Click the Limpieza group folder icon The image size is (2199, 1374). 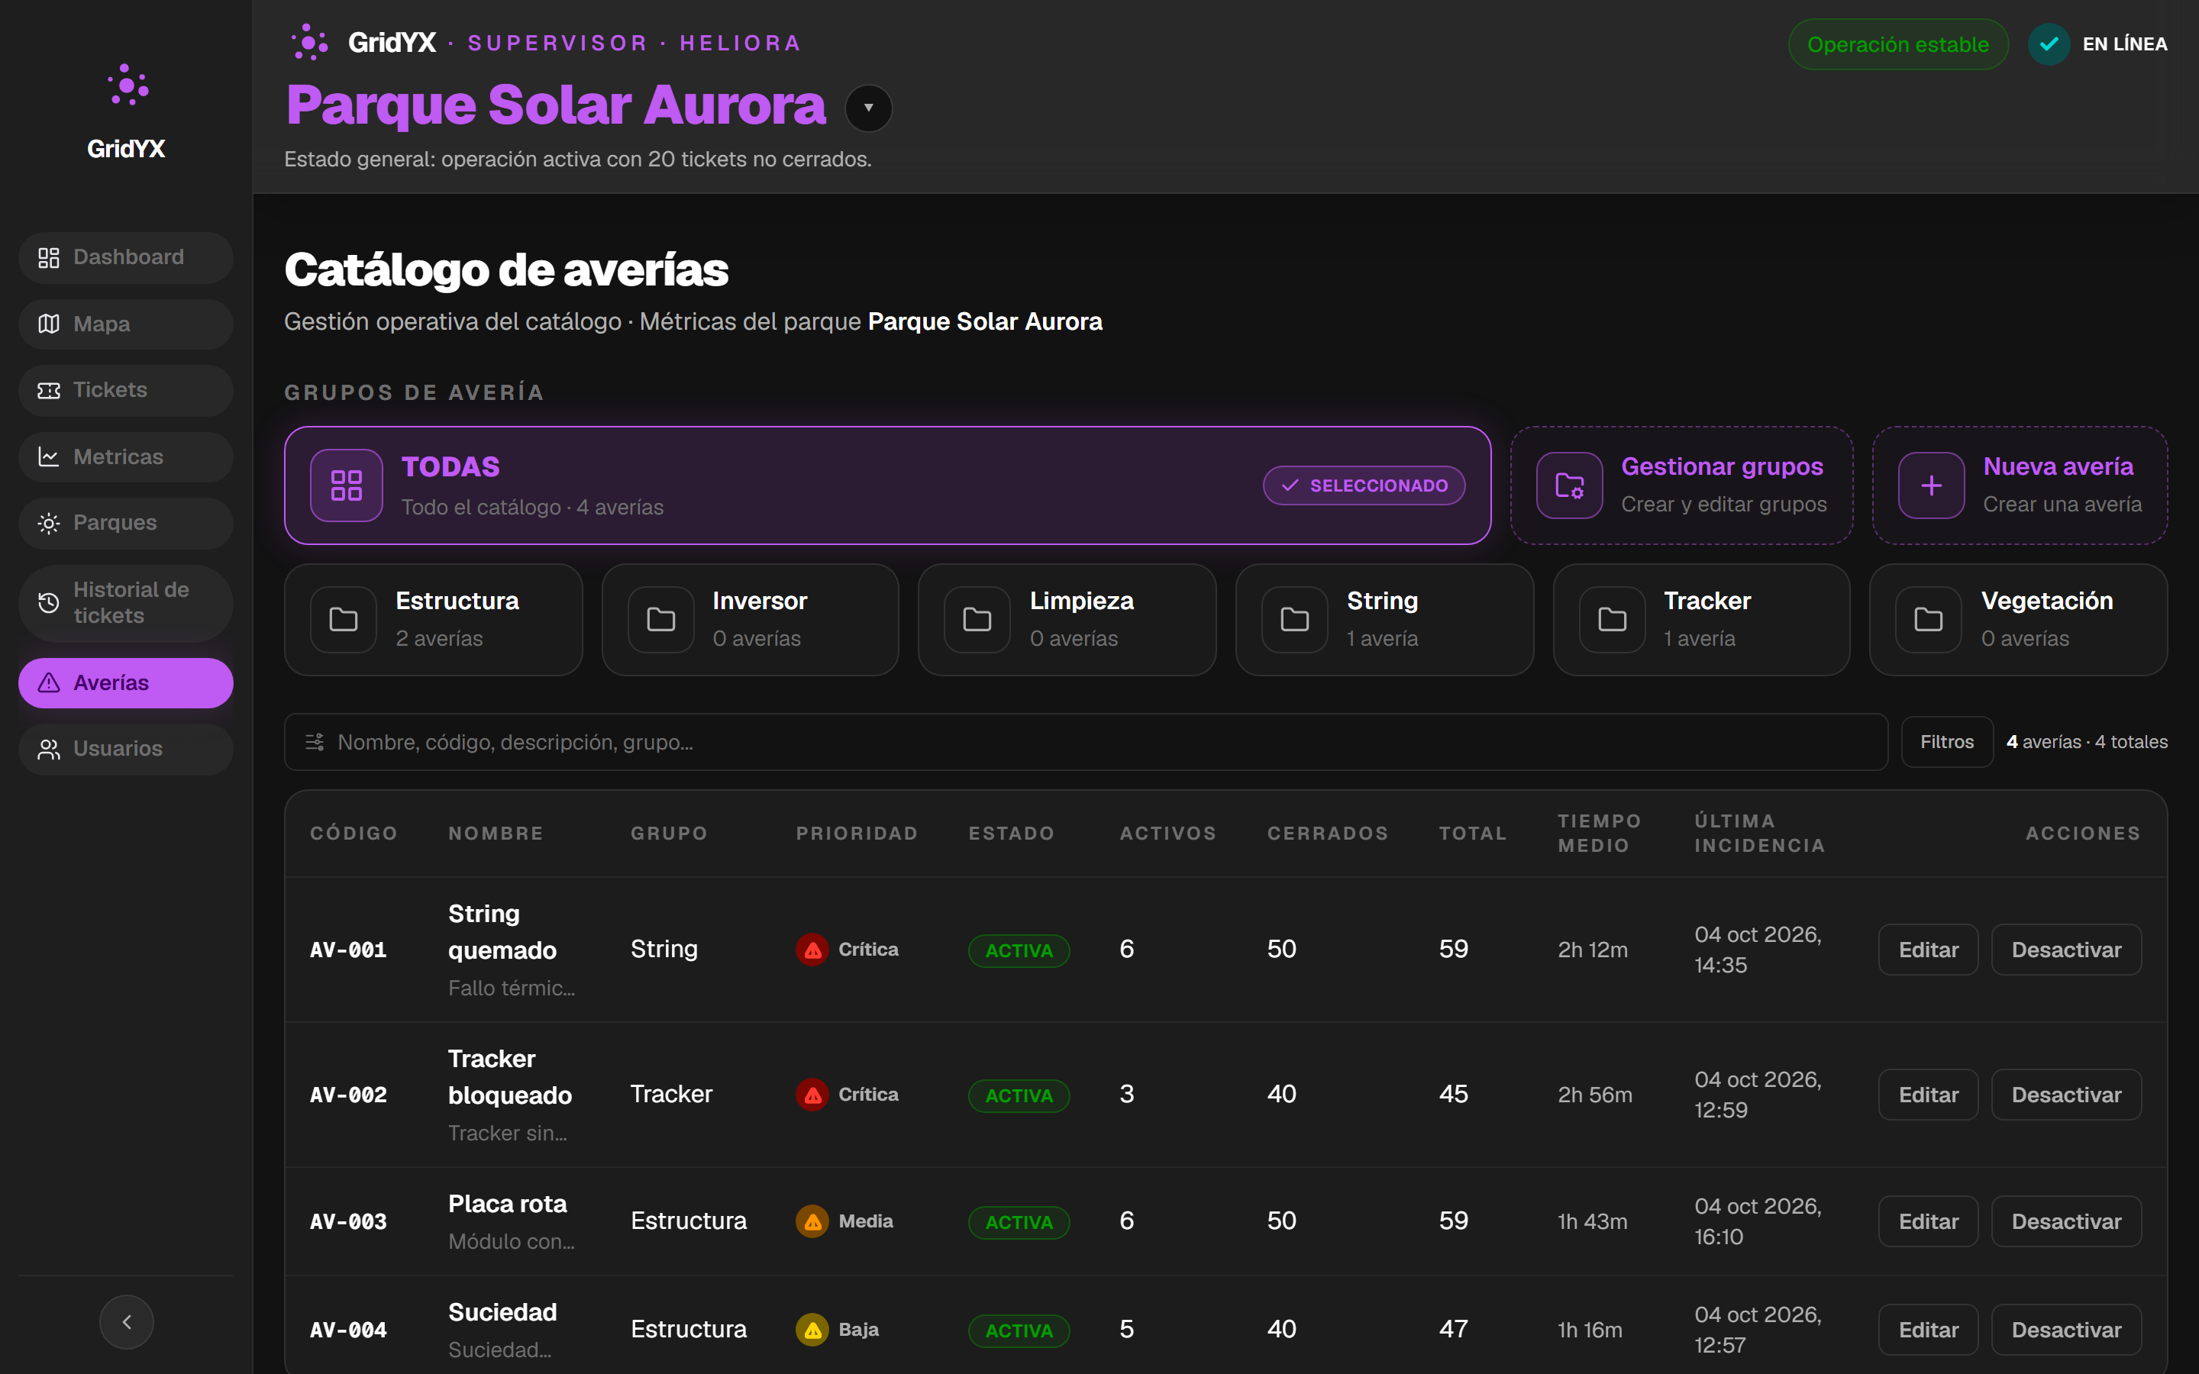[977, 620]
